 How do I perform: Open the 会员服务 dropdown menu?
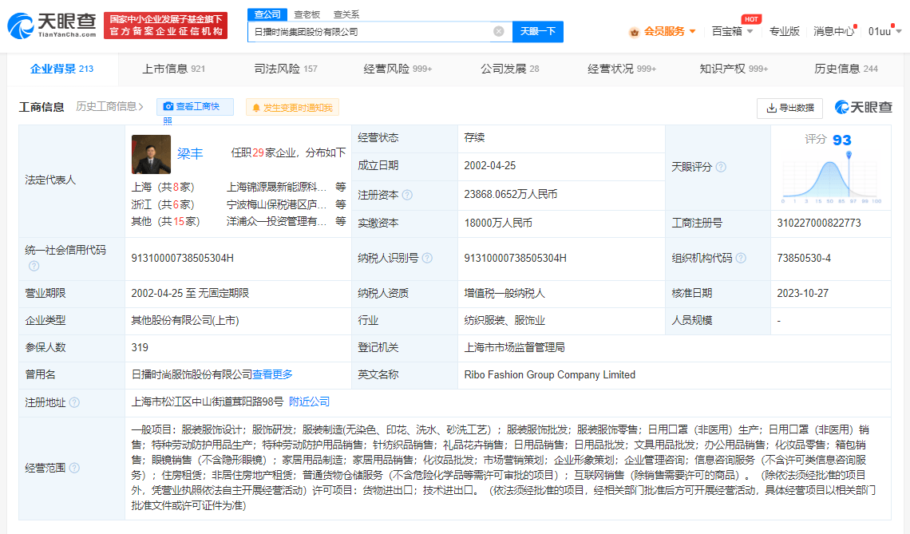[x=663, y=31]
